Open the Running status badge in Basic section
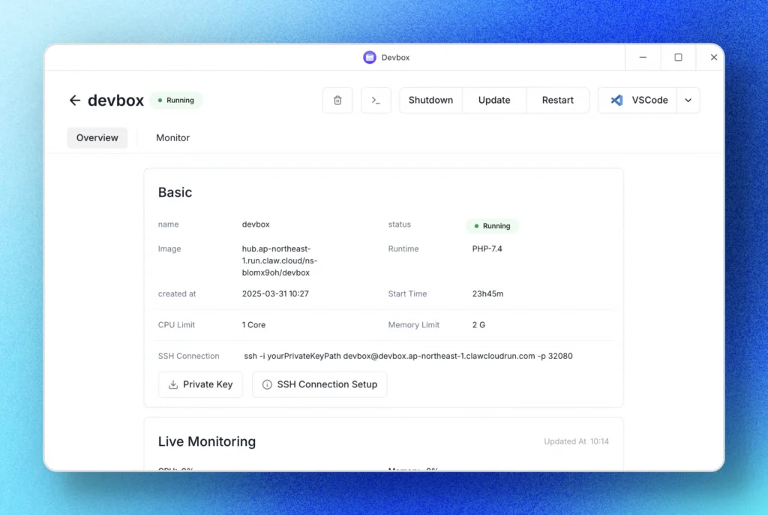Image resolution: width=768 pixels, height=515 pixels. [492, 225]
